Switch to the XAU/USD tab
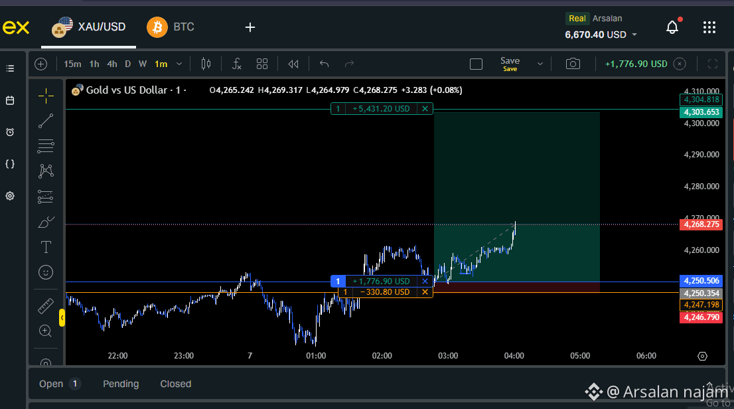This screenshot has width=734, height=409. tap(88, 27)
